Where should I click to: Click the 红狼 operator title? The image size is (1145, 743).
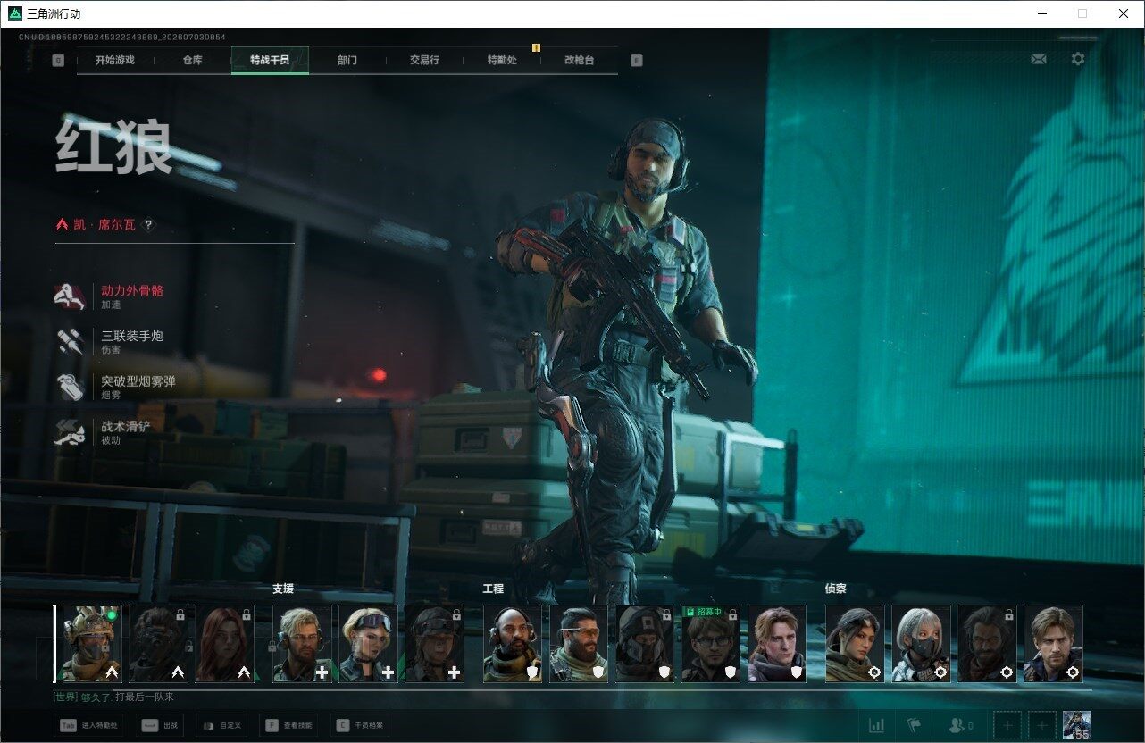tap(113, 147)
